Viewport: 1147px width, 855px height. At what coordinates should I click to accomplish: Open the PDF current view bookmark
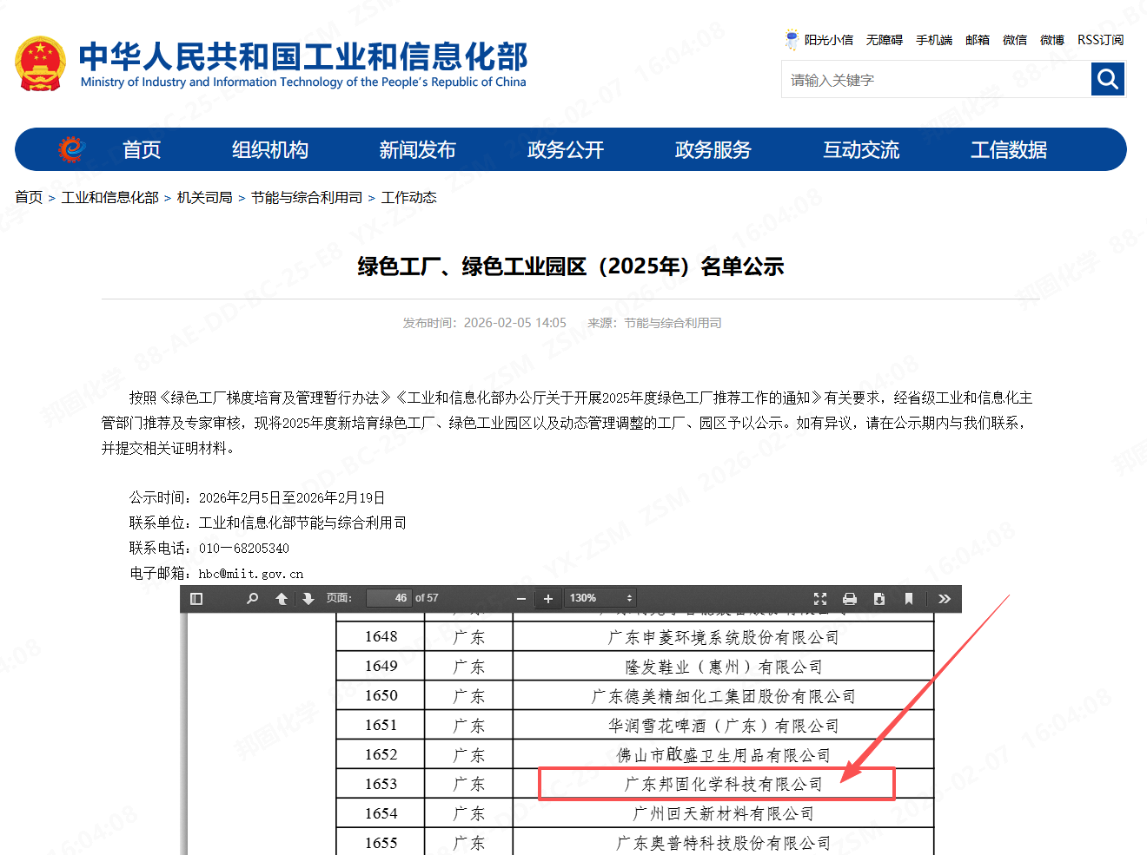click(909, 599)
